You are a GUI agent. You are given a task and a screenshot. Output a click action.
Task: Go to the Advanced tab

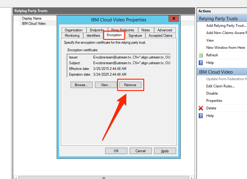[165, 30]
